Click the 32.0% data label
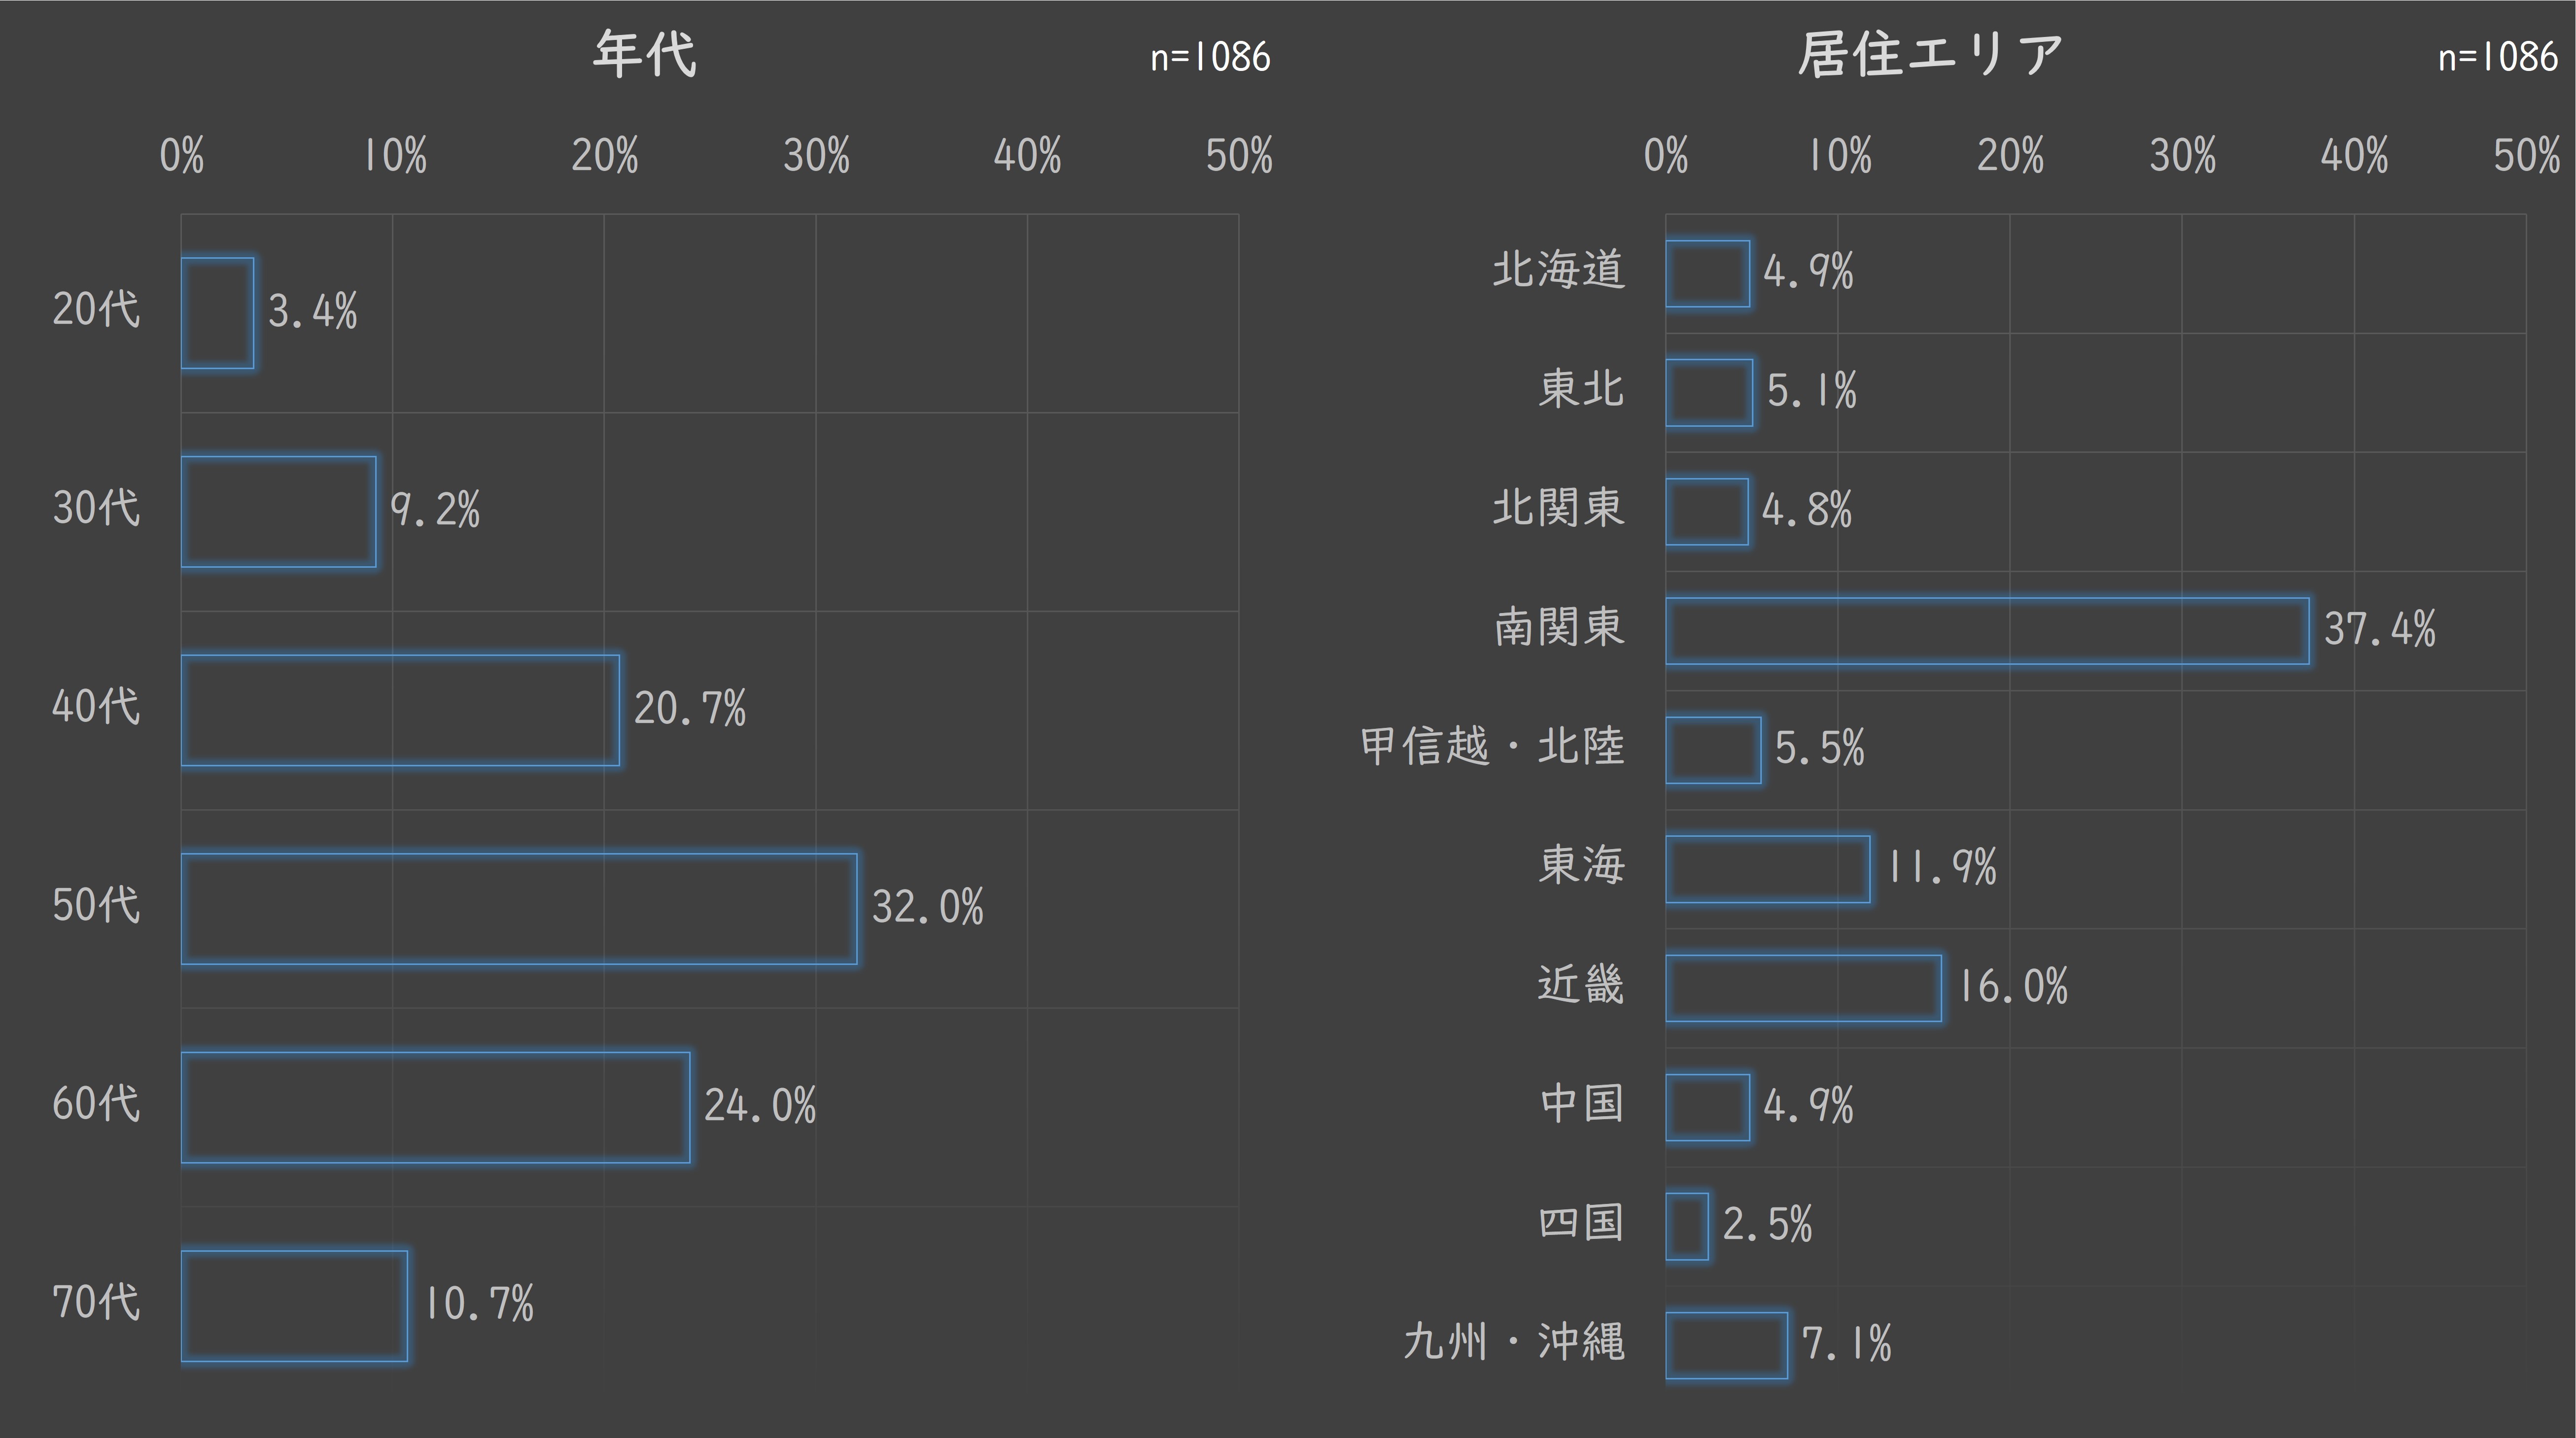The width and height of the screenshot is (2576, 1438). click(928, 907)
